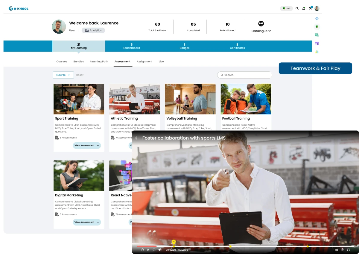Expand the Course filter dropdown
The image size is (359, 254).
(x=63, y=75)
